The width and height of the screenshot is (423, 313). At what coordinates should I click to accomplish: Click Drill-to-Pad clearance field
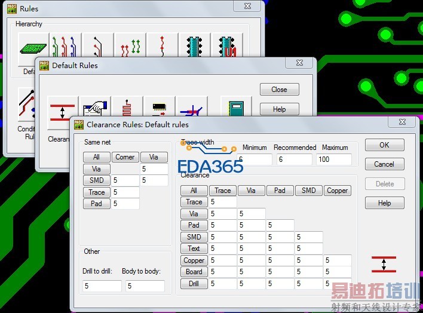click(280, 284)
